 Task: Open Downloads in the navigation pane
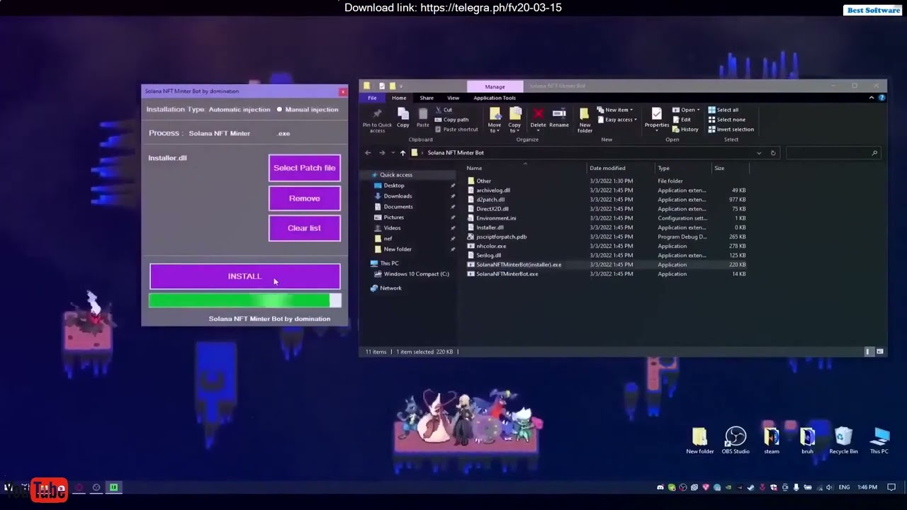point(398,196)
